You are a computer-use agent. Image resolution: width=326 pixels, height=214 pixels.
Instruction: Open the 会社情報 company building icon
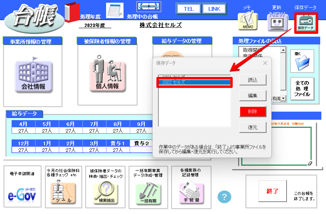[x=33, y=75]
